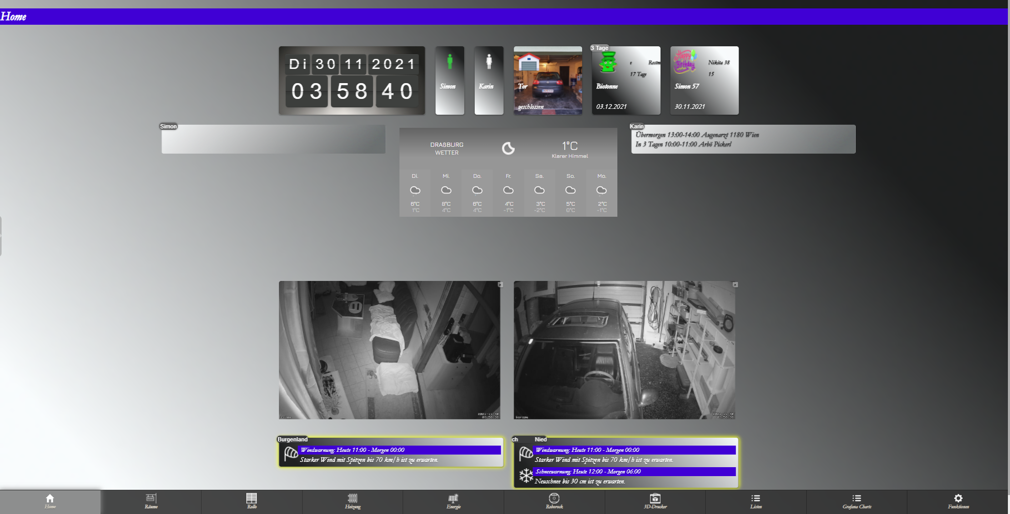Click the '3 Tage' badge on Biotonne tile
Image resolution: width=1010 pixels, height=514 pixels.
click(x=599, y=48)
